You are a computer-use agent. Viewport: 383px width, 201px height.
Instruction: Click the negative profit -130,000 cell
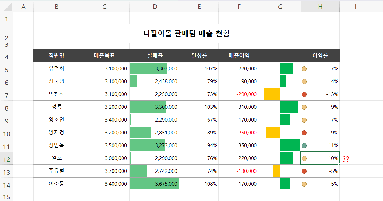pos(239,171)
